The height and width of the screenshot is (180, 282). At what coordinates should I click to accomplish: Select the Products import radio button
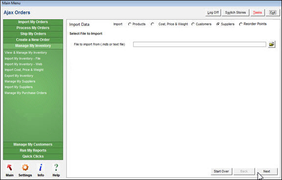[x=130, y=24]
